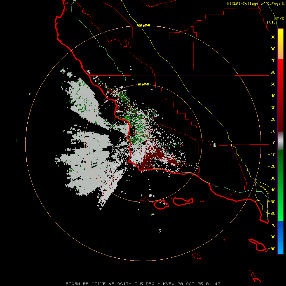Click the NEXR label above the color scale

279,19
